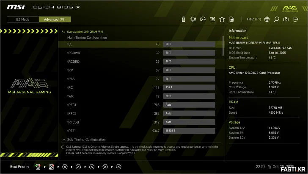Go back using the Overclocking return arrow
Image resolution: width=308 pixels, height=174 pixels.
(63, 32)
